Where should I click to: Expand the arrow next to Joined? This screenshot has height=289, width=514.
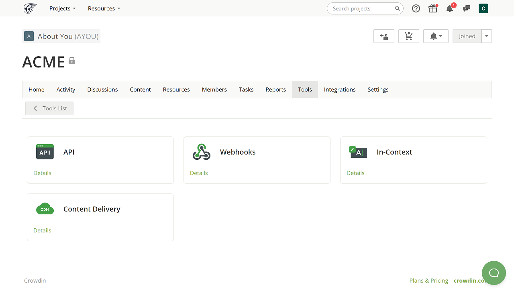(487, 36)
